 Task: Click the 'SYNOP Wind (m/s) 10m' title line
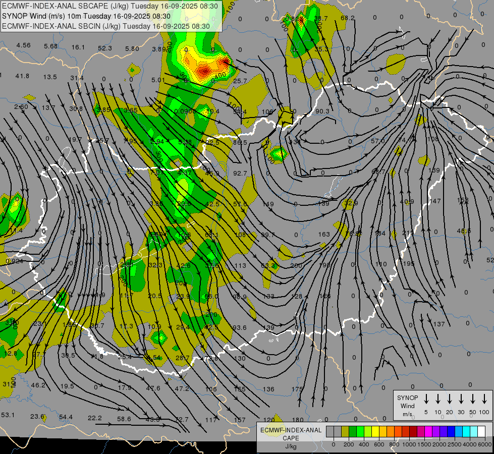(x=86, y=16)
